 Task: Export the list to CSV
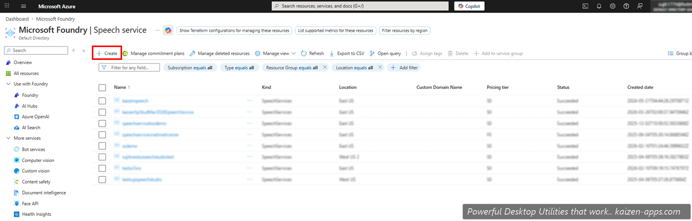pyautogui.click(x=347, y=53)
